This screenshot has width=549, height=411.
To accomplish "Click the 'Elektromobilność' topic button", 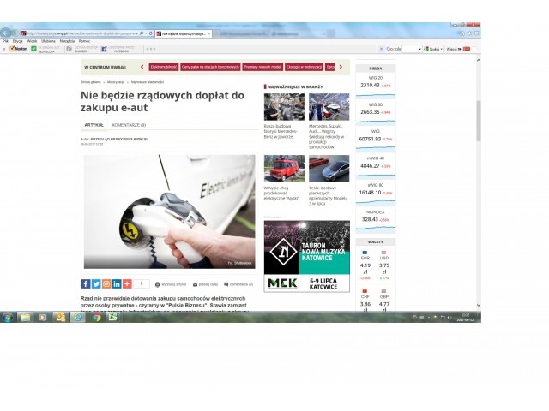I will (x=163, y=66).
